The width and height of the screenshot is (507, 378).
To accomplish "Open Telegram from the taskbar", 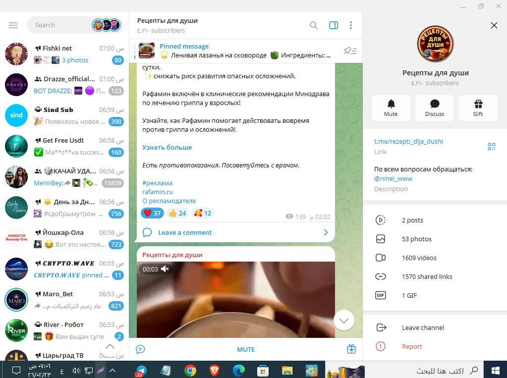I will (141, 370).
